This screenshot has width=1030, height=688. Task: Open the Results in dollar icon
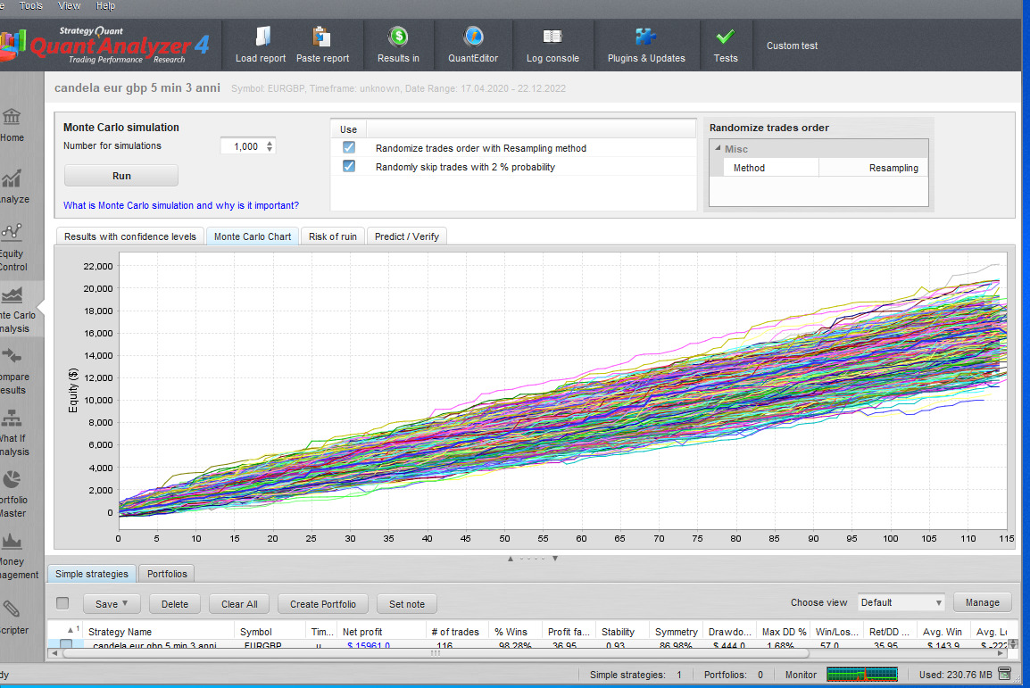coord(398,37)
